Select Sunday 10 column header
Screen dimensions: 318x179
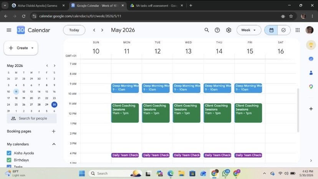click(96, 51)
